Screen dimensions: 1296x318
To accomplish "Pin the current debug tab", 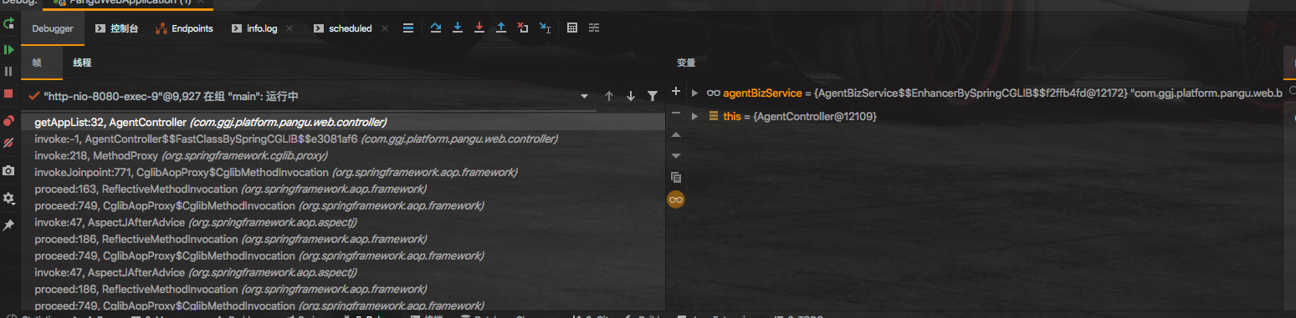I will (x=8, y=225).
